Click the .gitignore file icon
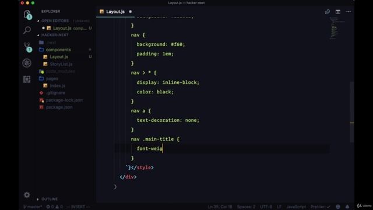 coord(41,93)
